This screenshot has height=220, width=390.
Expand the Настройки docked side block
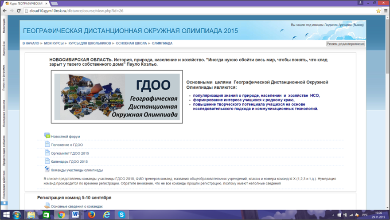[4, 48]
